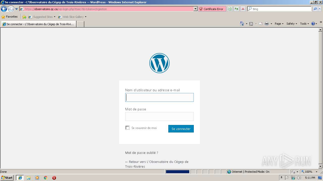Click the Home page icon
Screen dimensions: 323x181
click(242, 24)
